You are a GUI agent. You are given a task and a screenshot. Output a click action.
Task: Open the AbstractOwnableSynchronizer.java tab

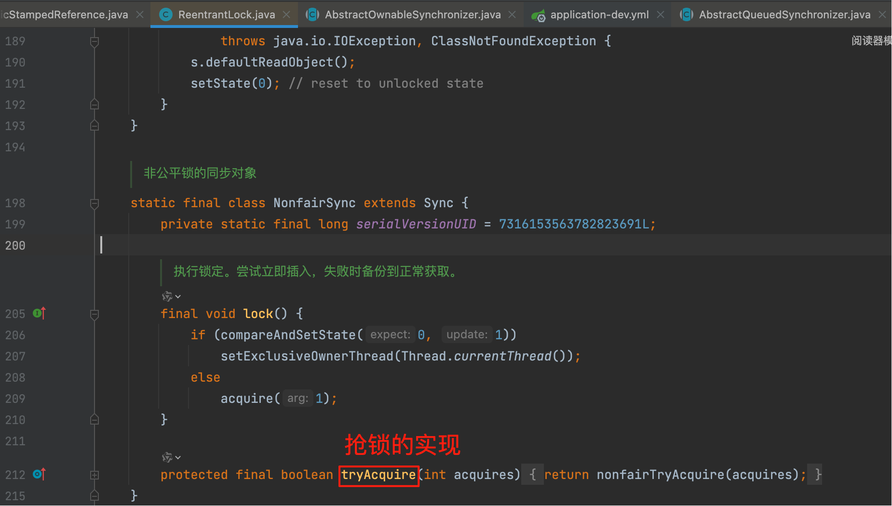pos(413,14)
